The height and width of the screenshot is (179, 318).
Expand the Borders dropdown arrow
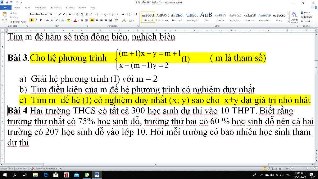[133, 20]
